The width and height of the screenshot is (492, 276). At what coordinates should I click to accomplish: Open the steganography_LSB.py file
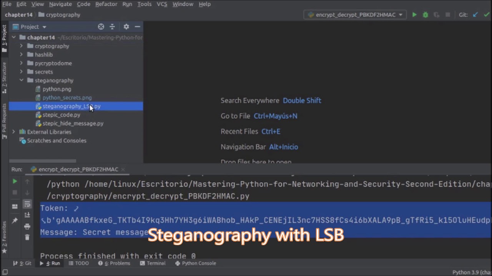71,106
